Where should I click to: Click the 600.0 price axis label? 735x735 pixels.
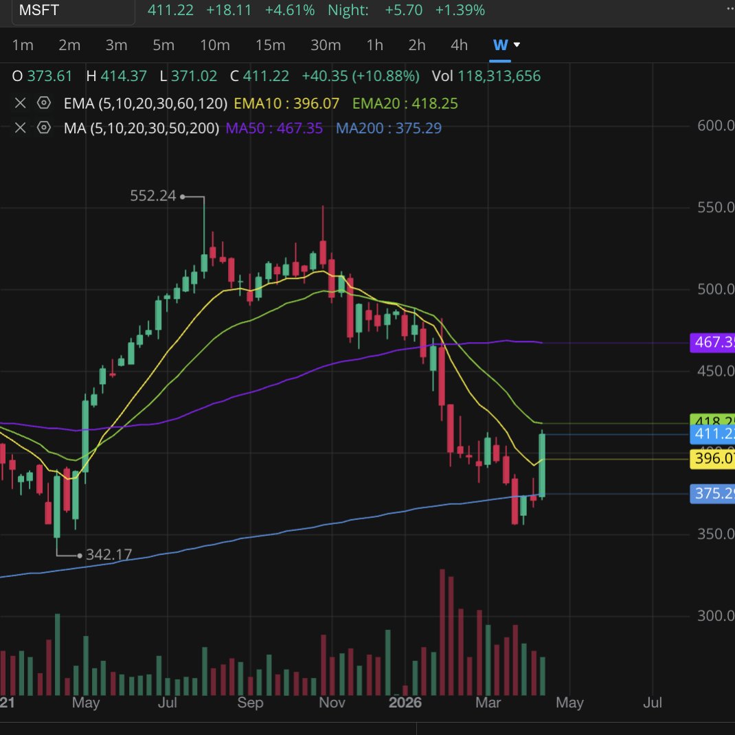(x=716, y=126)
